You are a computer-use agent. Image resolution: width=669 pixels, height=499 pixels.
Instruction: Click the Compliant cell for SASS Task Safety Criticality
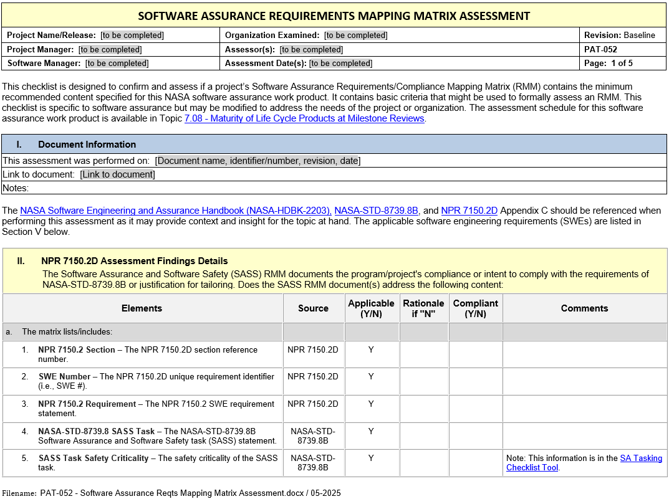click(475, 463)
